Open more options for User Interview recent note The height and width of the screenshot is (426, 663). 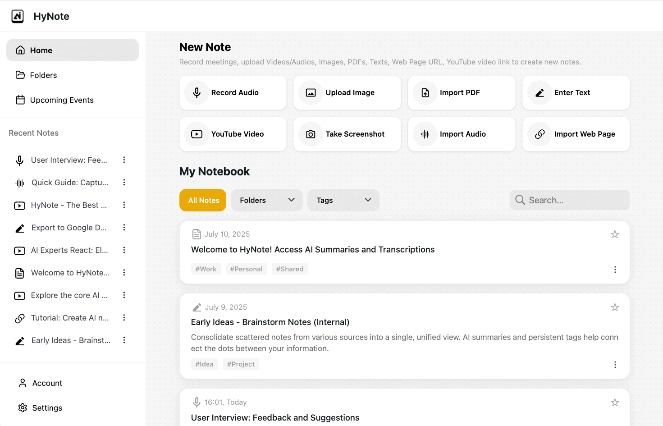point(124,160)
